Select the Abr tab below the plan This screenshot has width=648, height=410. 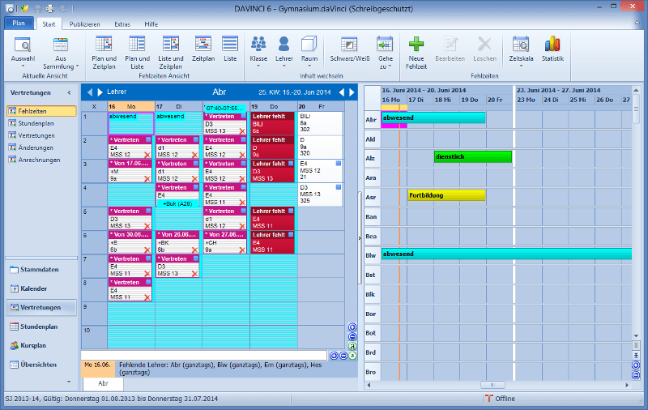pos(104,383)
